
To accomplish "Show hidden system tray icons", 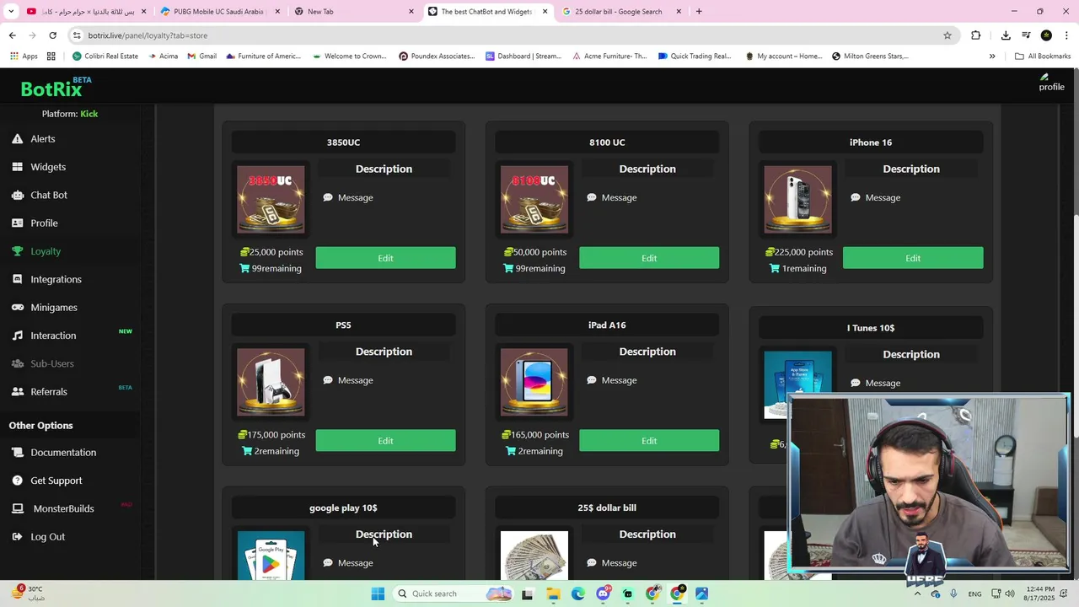I will pos(917,594).
